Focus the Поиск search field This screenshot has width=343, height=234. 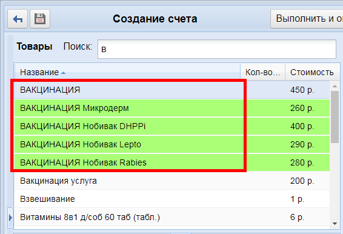point(217,49)
